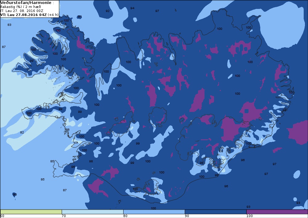Click the humidity value "83" on the map

[9, 25]
